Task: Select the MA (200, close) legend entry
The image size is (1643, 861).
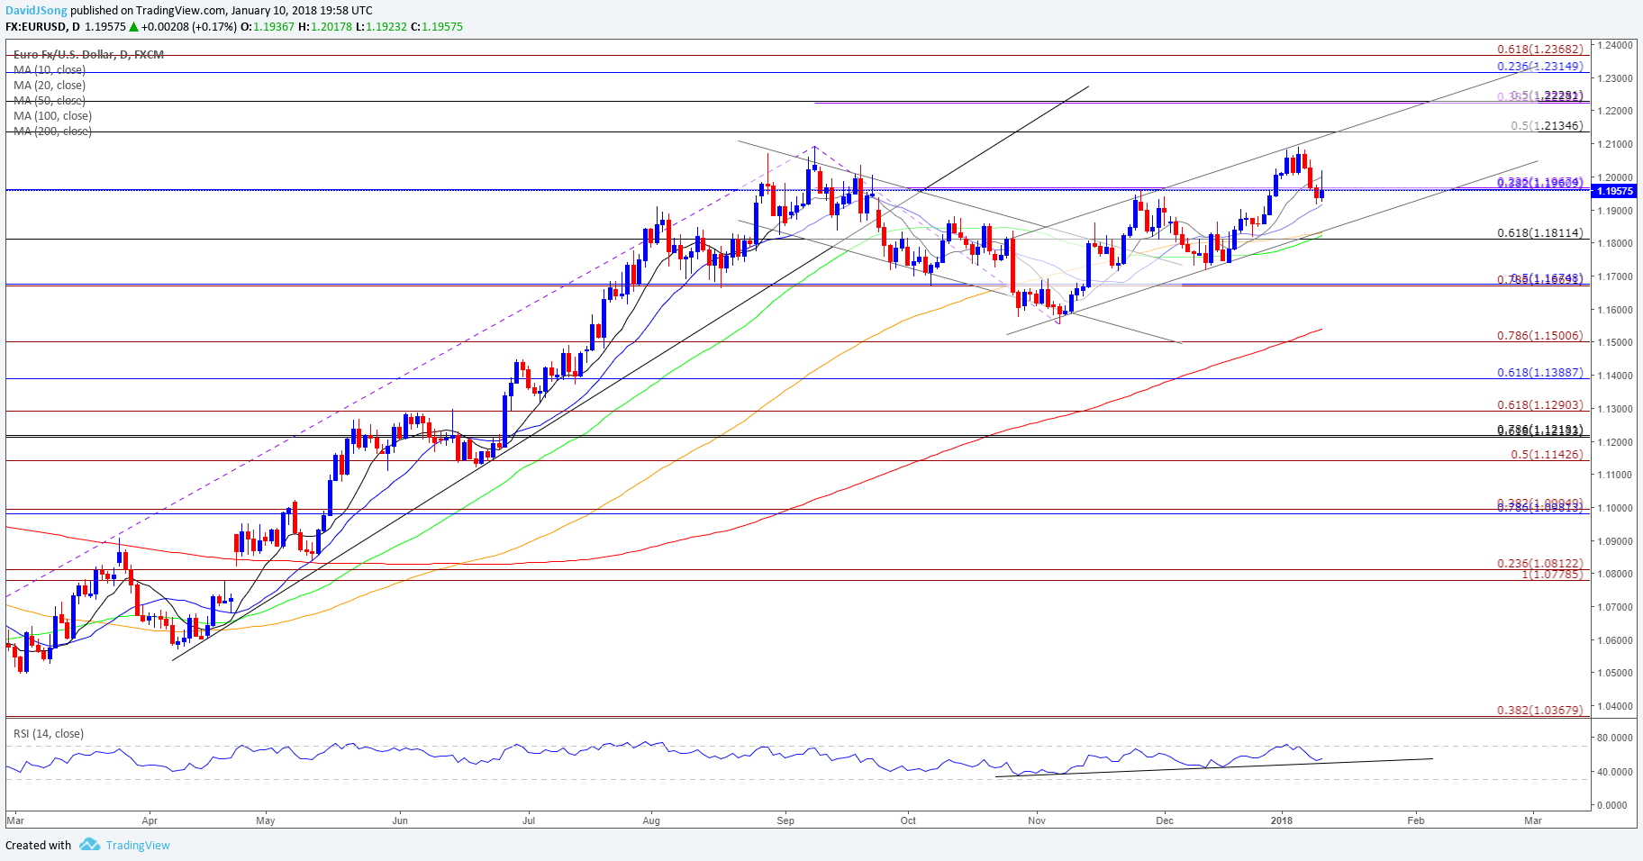Action: click(x=52, y=131)
